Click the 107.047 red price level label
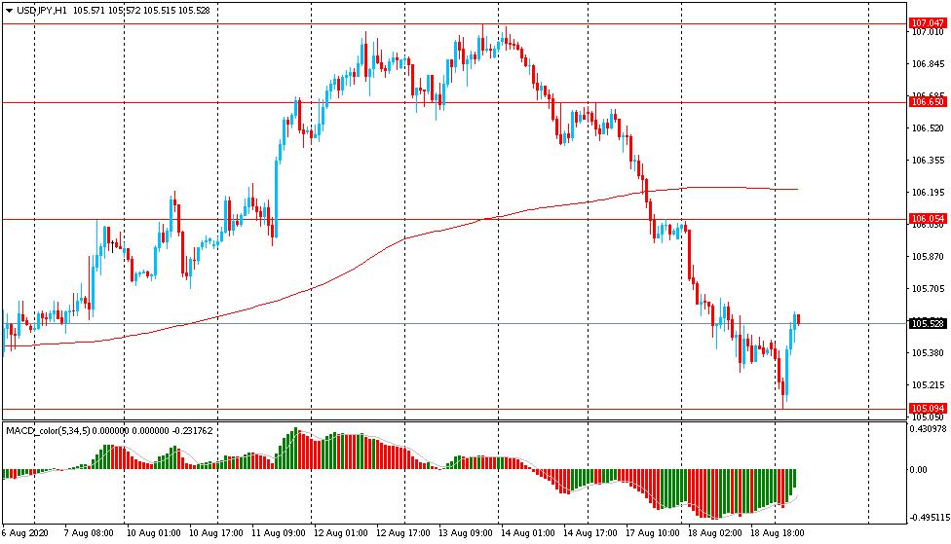This screenshot has width=951, height=544. point(928,23)
